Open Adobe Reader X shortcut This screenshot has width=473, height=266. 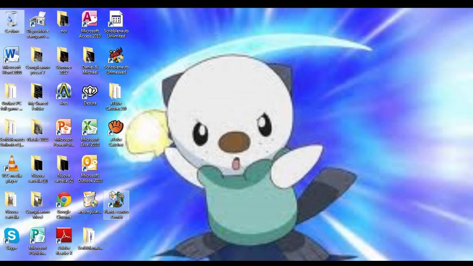[x=64, y=242]
